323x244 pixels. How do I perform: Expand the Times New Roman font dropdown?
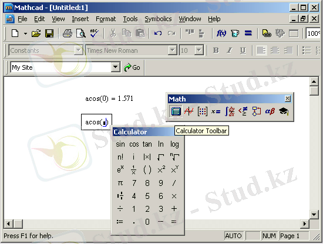pos(172,50)
